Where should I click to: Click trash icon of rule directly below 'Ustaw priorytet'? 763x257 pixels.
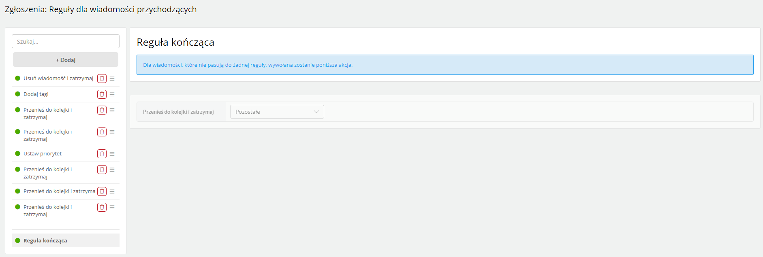pos(102,170)
